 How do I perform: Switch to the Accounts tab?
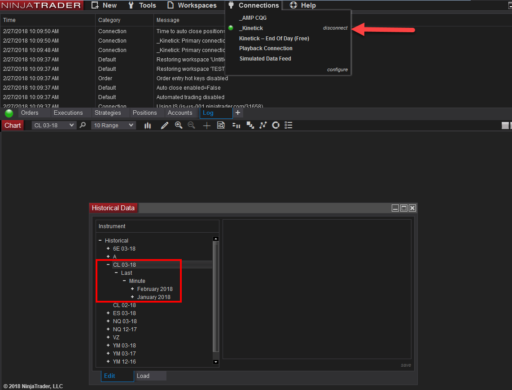[x=180, y=113]
